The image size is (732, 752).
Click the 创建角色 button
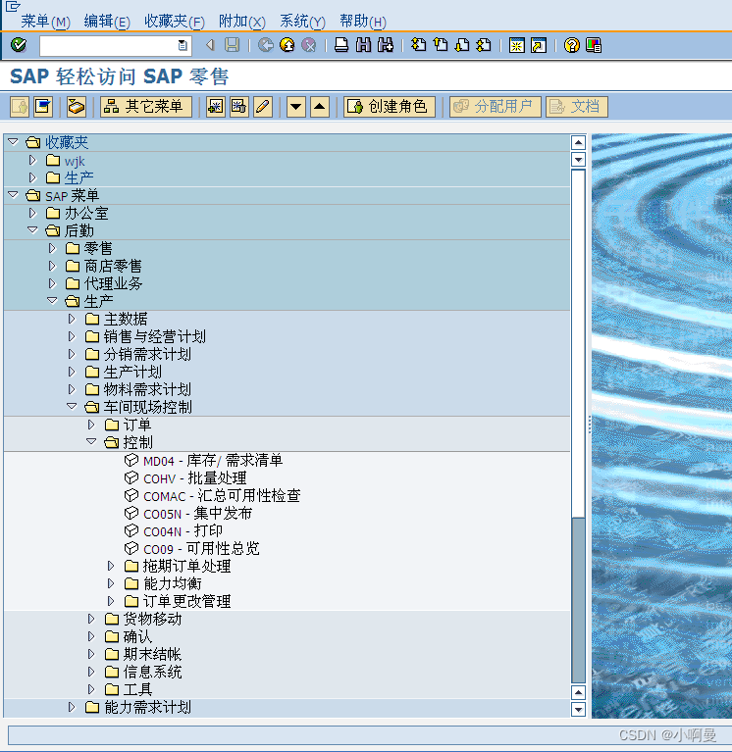point(390,107)
